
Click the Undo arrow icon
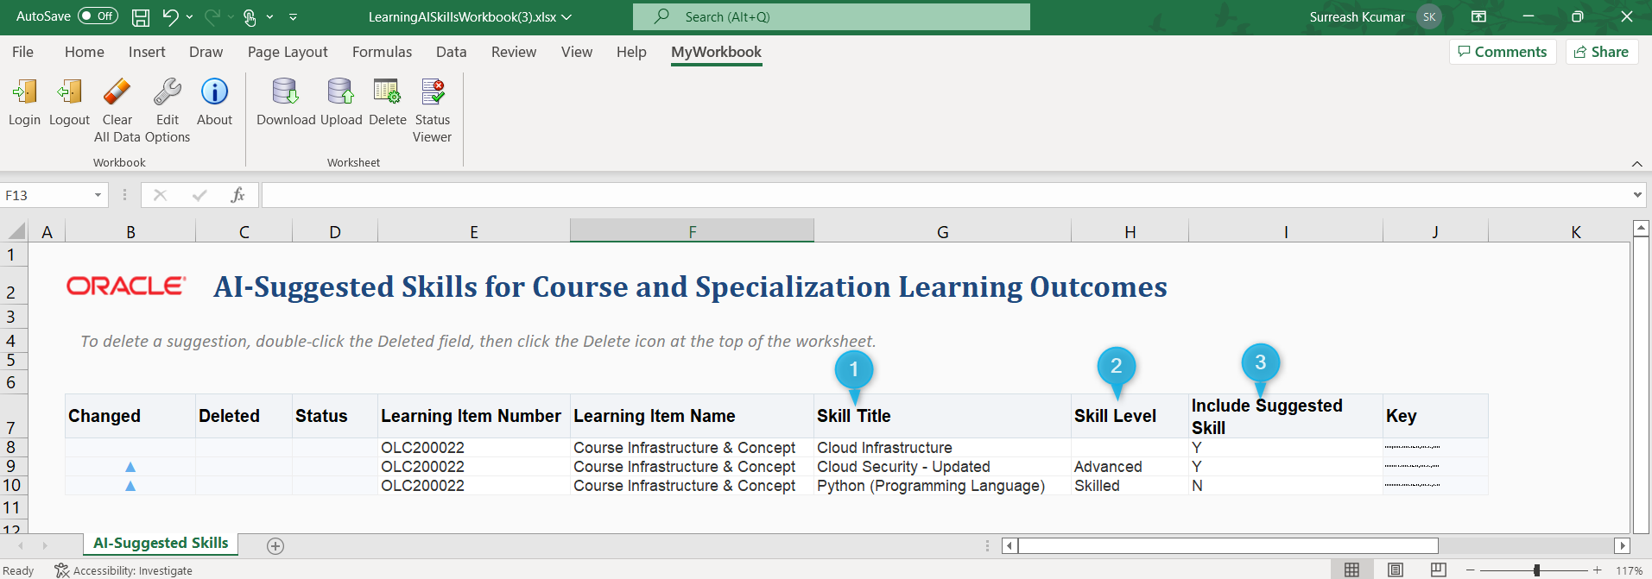pyautogui.click(x=170, y=16)
